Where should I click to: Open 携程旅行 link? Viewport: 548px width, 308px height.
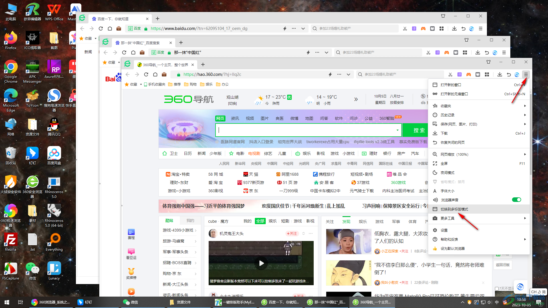click(x=324, y=174)
